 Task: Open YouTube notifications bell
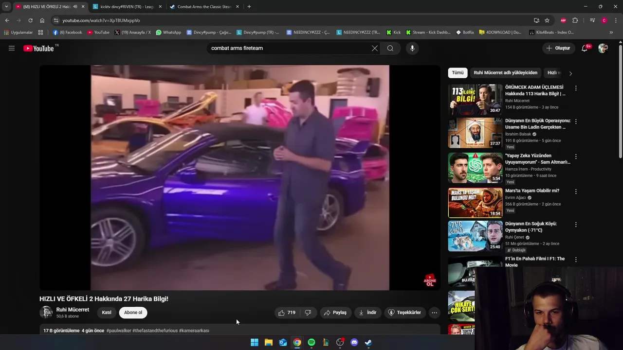[585, 48]
